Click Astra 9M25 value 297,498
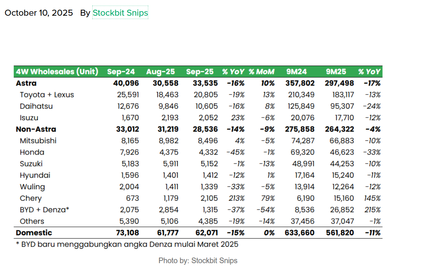 click(x=339, y=83)
